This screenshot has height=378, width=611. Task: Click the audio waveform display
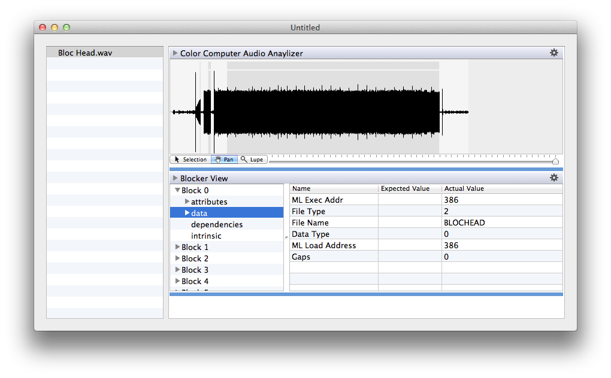366,107
